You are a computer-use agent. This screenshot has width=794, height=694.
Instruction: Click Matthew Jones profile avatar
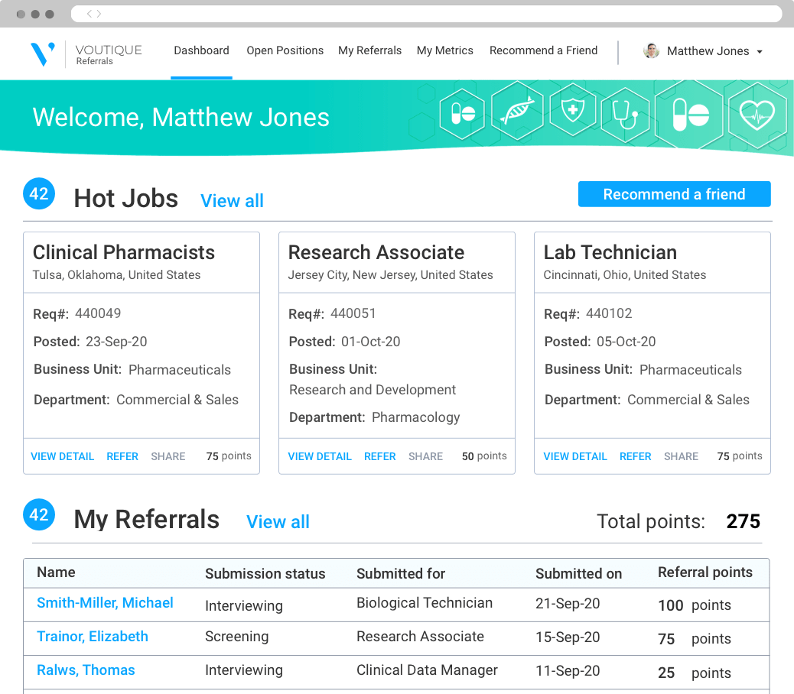tap(651, 50)
